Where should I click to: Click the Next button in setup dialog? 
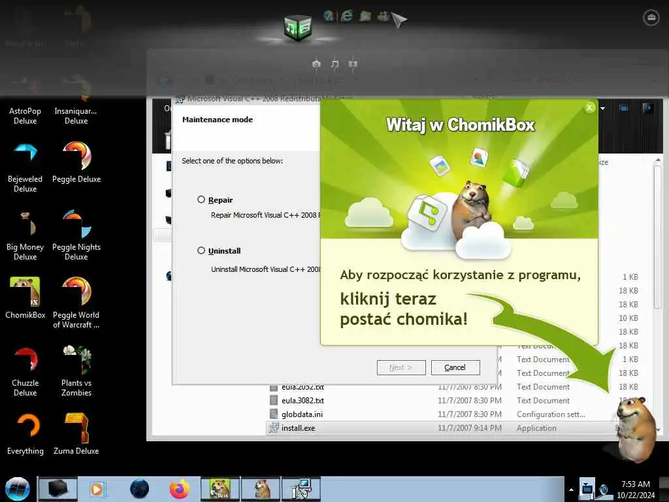coord(401,367)
